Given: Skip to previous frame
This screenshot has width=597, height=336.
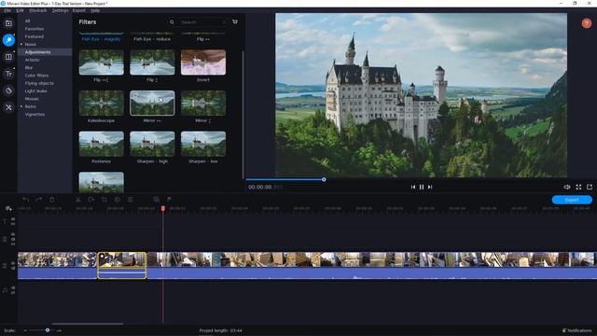Looking at the screenshot, I should tap(413, 187).
